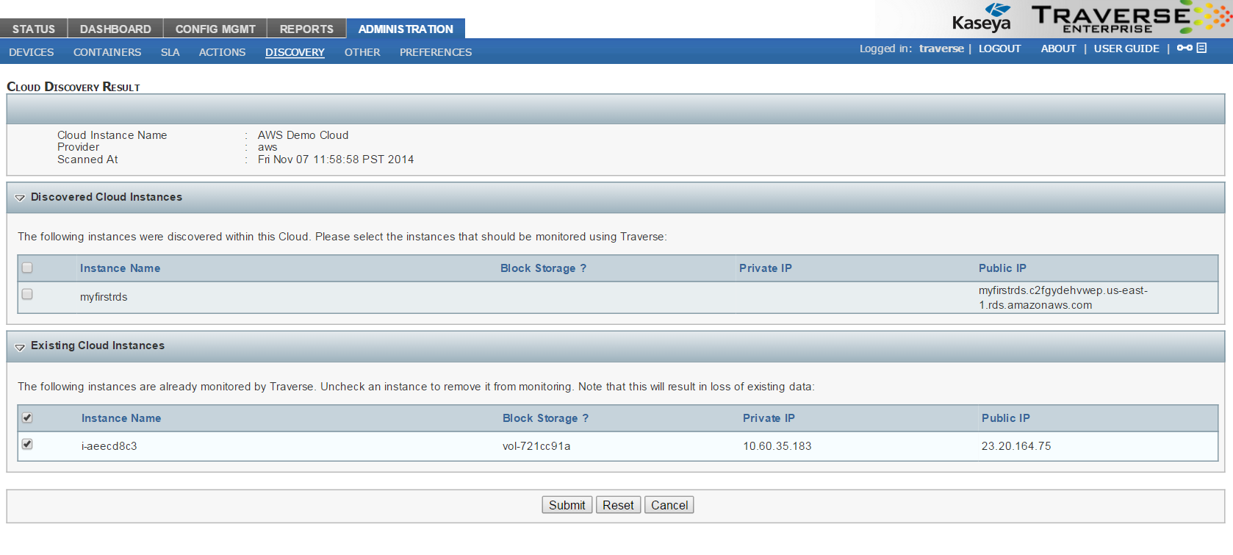Uncheck the i-aeecd8c3 instance checkbox
The image size is (1233, 555).
27,445
